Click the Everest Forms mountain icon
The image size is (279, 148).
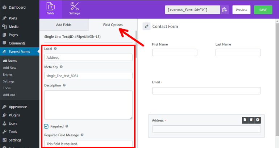pos(4,51)
